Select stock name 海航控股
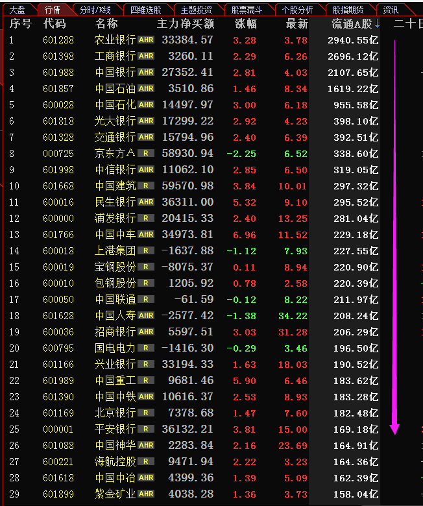Viewport: 423px width, 506px height. pos(115,461)
